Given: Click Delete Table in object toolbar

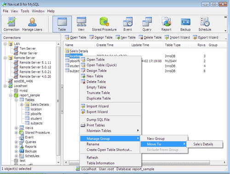Looking at the screenshot, I should coord(150,37).
